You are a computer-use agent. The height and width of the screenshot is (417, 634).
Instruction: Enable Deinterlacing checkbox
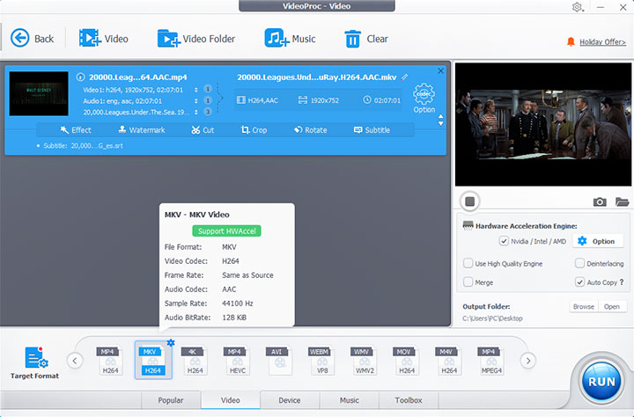click(x=579, y=263)
